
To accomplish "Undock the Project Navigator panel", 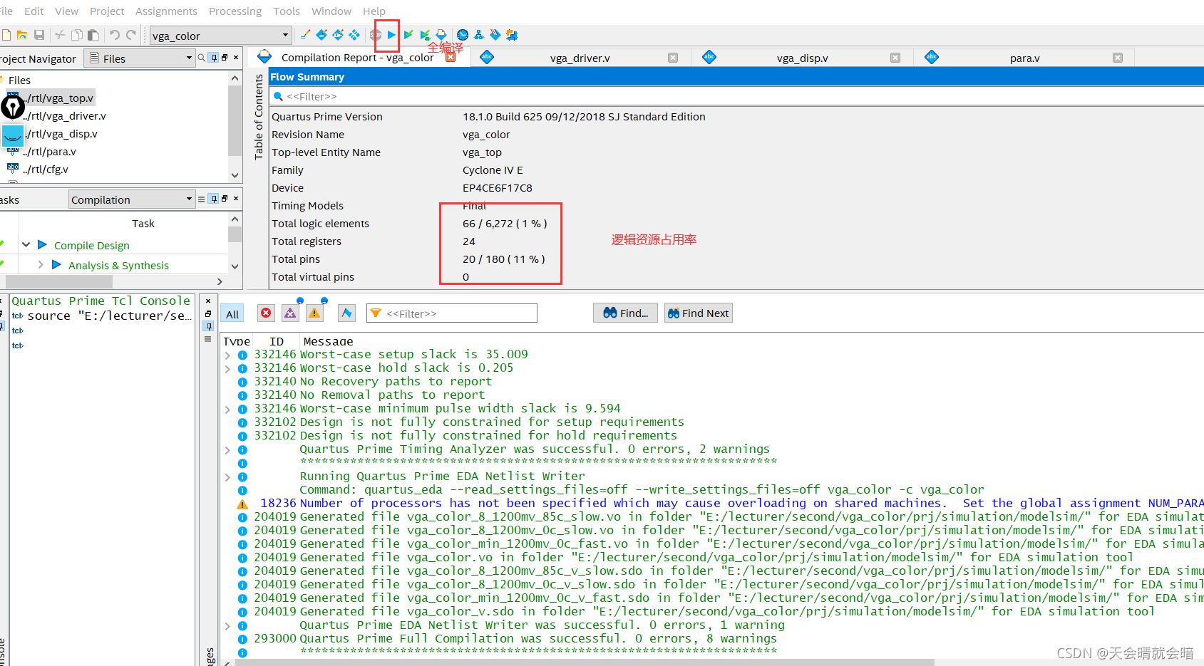I will point(225,58).
